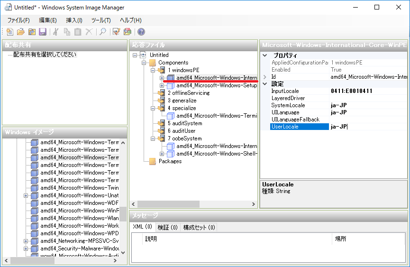410x267 pixels.
Task: Click the amd64_Microsoft-Windows-Shell component icon
Action: pyautogui.click(x=171, y=154)
